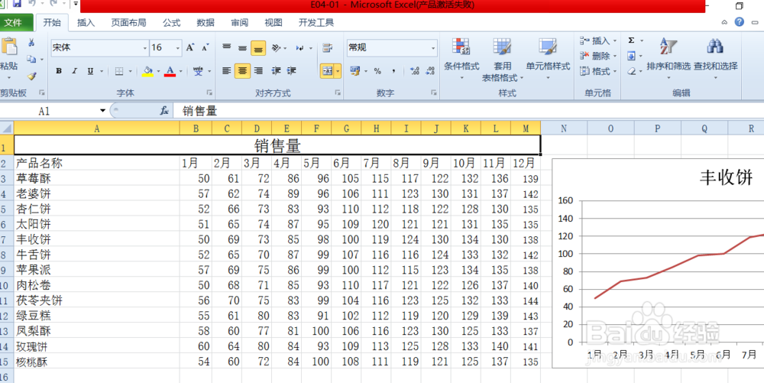Toggle middle vertical alignment
Viewport: 764px width, 383px height.
(242, 47)
